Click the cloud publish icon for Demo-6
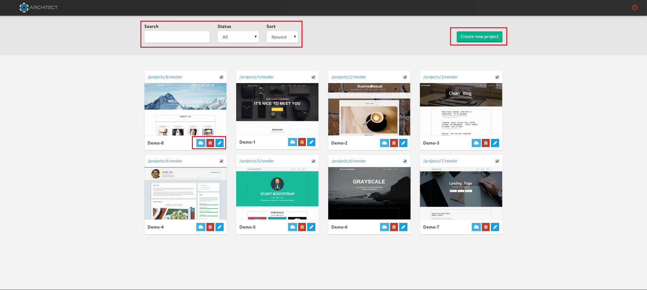647x290 pixels. tap(384, 227)
